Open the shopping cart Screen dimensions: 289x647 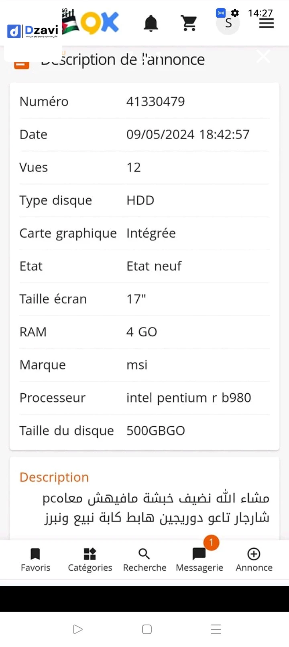click(189, 23)
